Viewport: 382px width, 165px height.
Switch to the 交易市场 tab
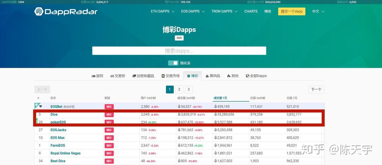pos(170,76)
